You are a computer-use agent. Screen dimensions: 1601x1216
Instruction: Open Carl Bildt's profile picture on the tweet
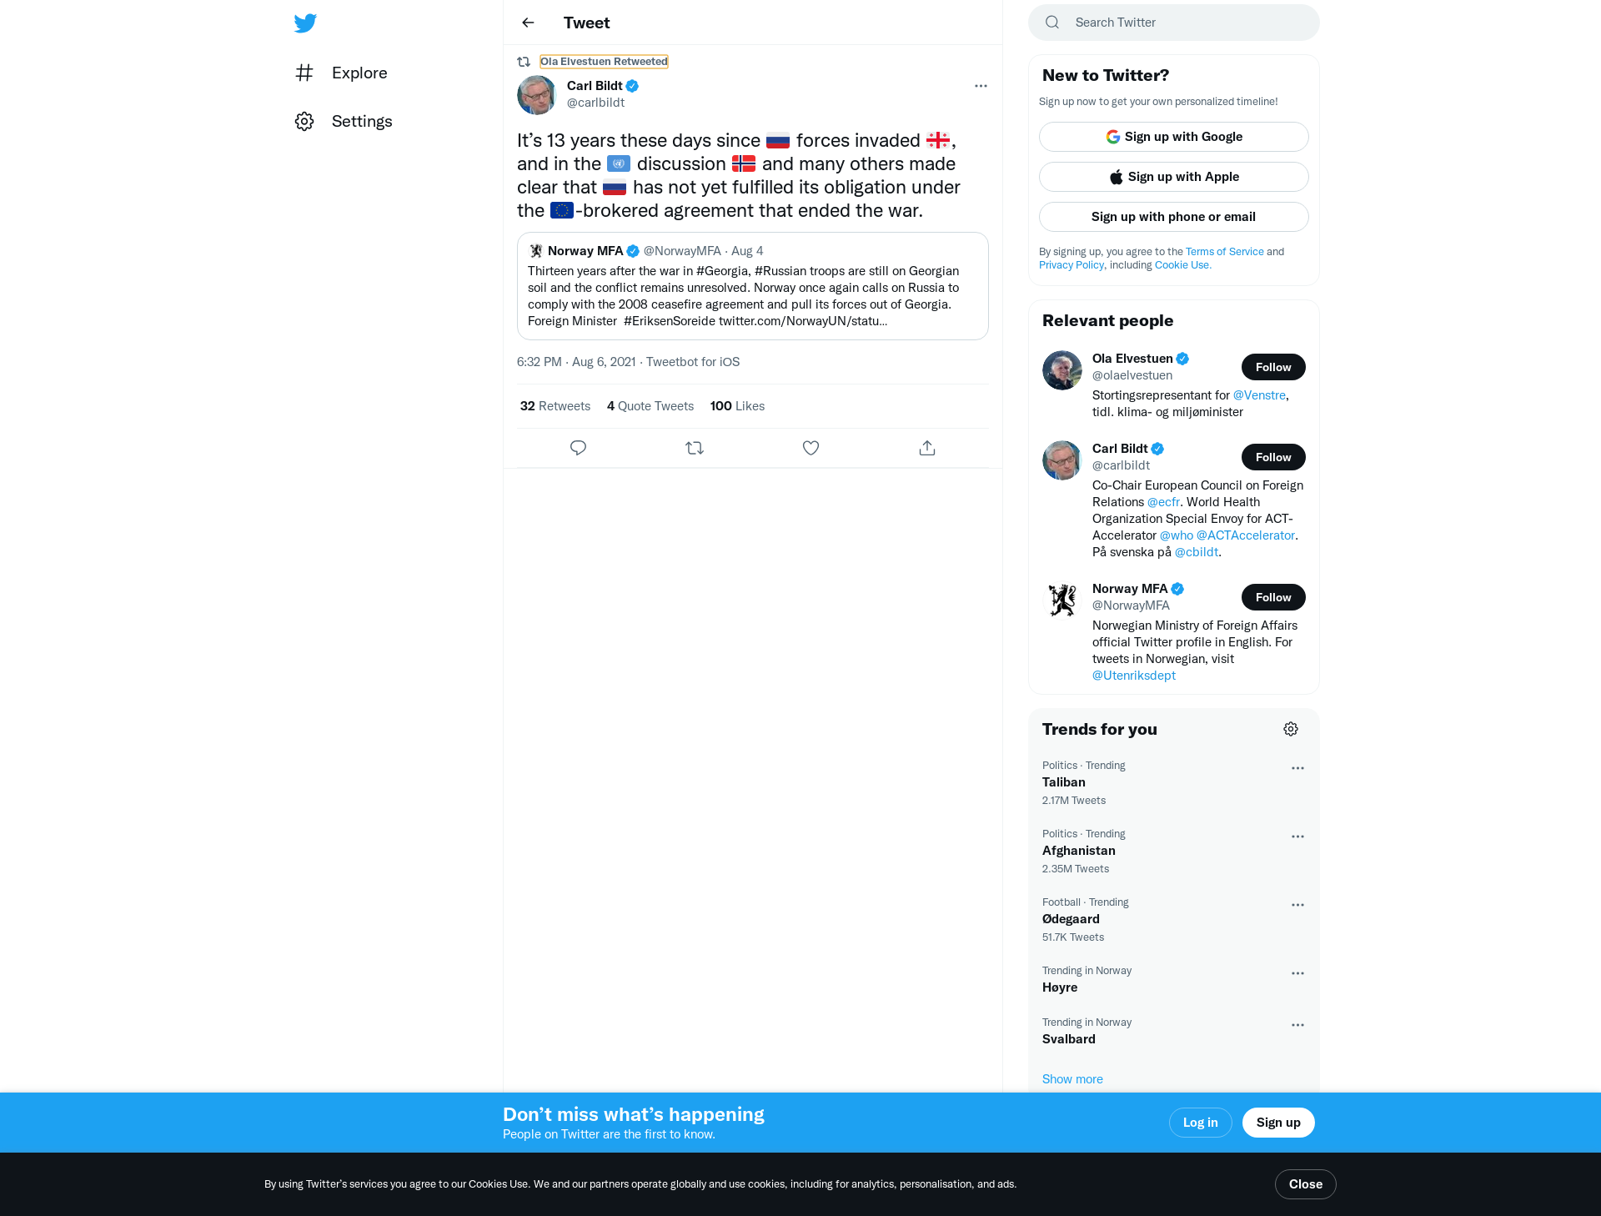[537, 95]
